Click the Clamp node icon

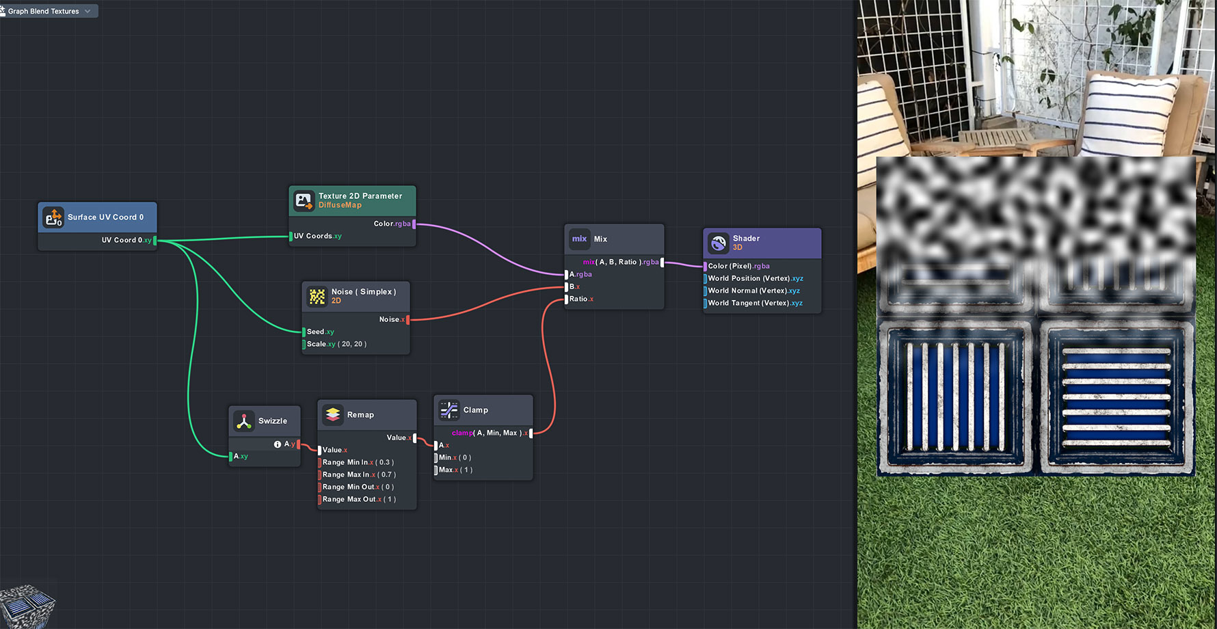pyautogui.click(x=449, y=410)
